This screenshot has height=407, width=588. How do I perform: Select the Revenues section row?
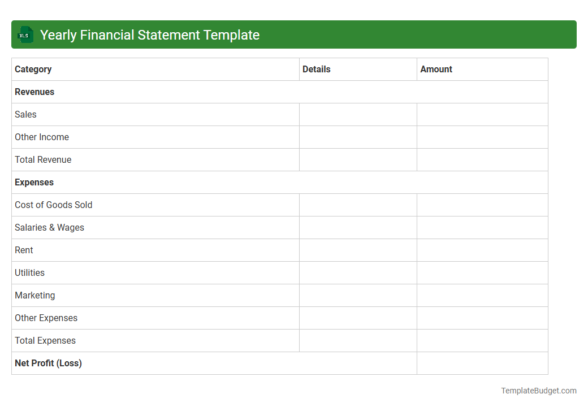pyautogui.click(x=34, y=92)
